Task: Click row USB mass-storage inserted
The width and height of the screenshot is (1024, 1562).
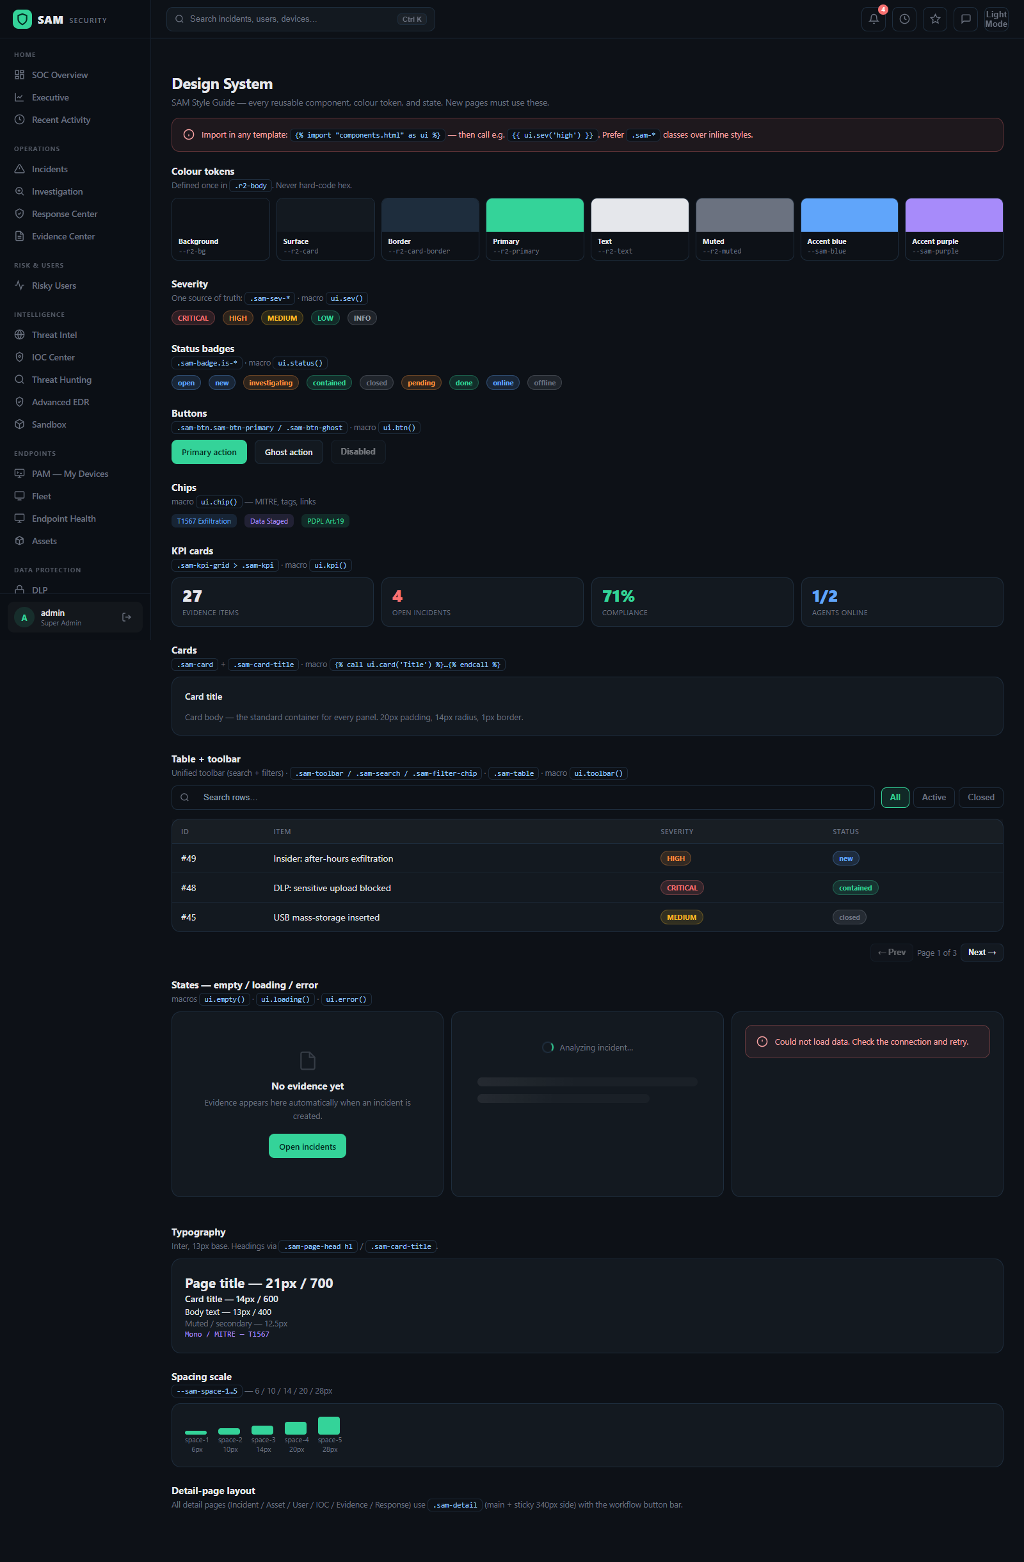Action: click(587, 917)
